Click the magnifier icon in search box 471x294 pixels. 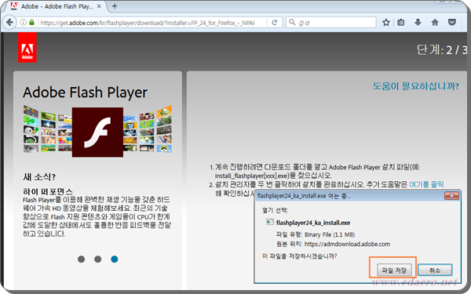[x=292, y=22]
